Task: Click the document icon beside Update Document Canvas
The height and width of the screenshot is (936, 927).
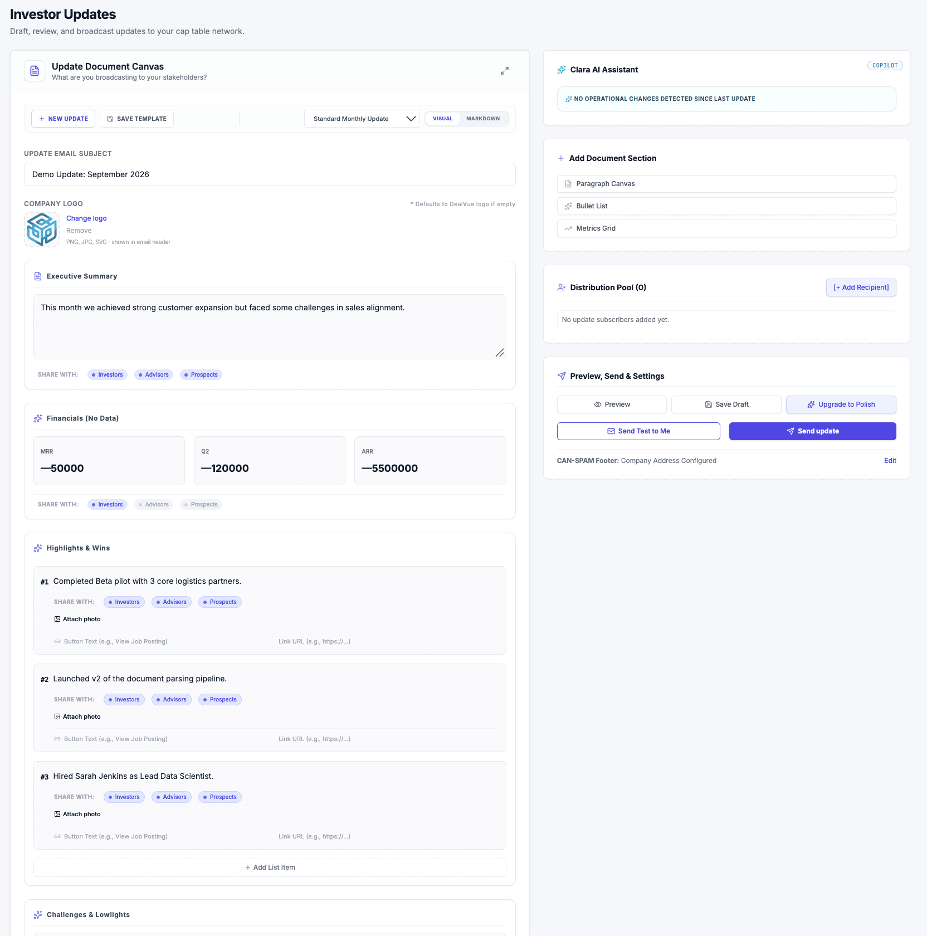Action: point(35,71)
